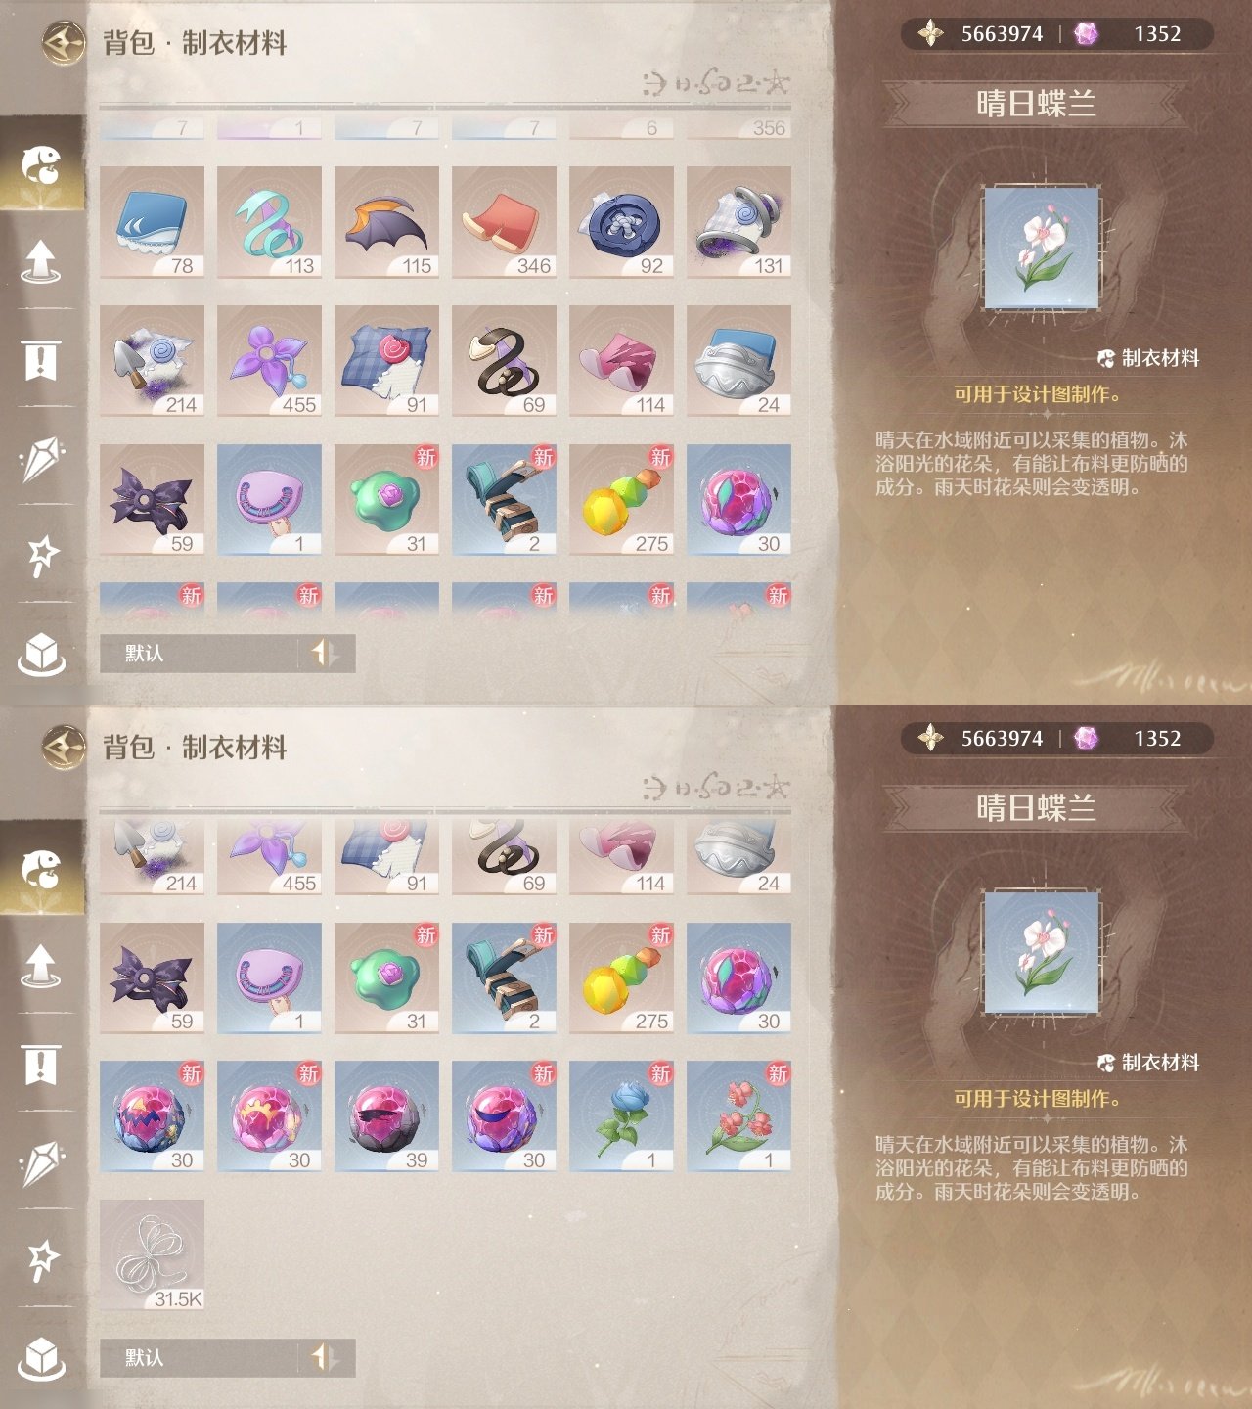Click the back button beside 背包 in bottom panel

64,748
